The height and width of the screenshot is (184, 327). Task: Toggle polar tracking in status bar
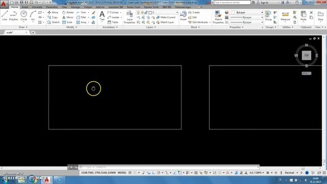[158, 173]
